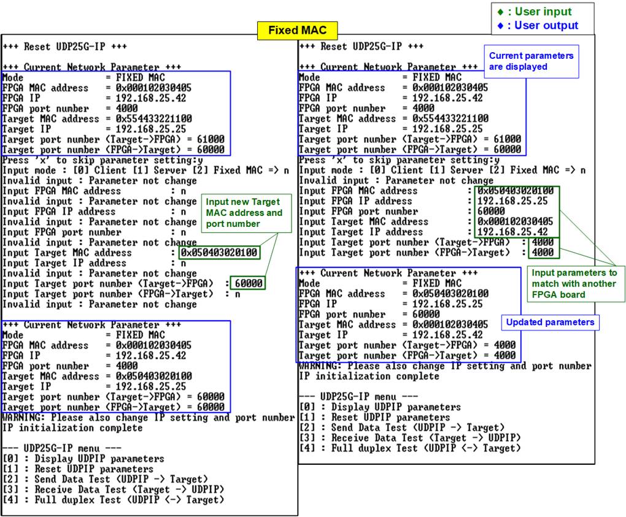Viewport: 626px width, 517px height.
Task: Choose "[2] : Send Data Test" in right console
Action: [x=402, y=428]
